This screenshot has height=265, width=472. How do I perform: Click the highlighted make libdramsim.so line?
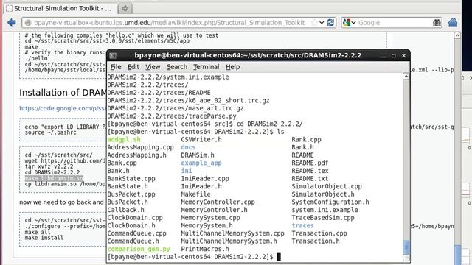pyautogui.click(x=54, y=178)
